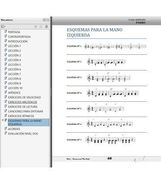Select EJERCICIOS DE LECTURA bookmark
Image resolution: width=161 pixels, height=184 pixels.
[x=23, y=107]
